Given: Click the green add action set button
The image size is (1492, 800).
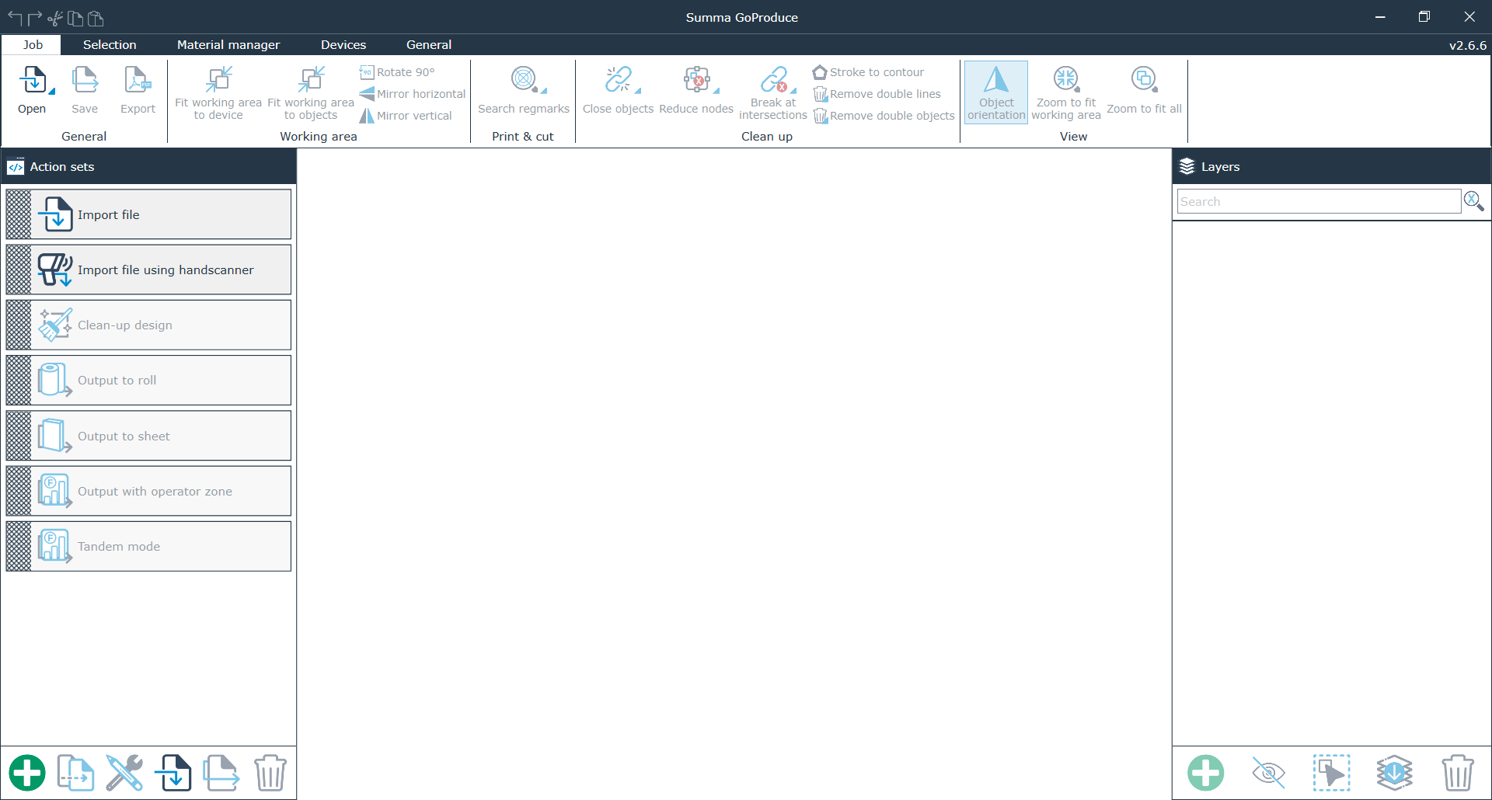Looking at the screenshot, I should tap(27, 773).
